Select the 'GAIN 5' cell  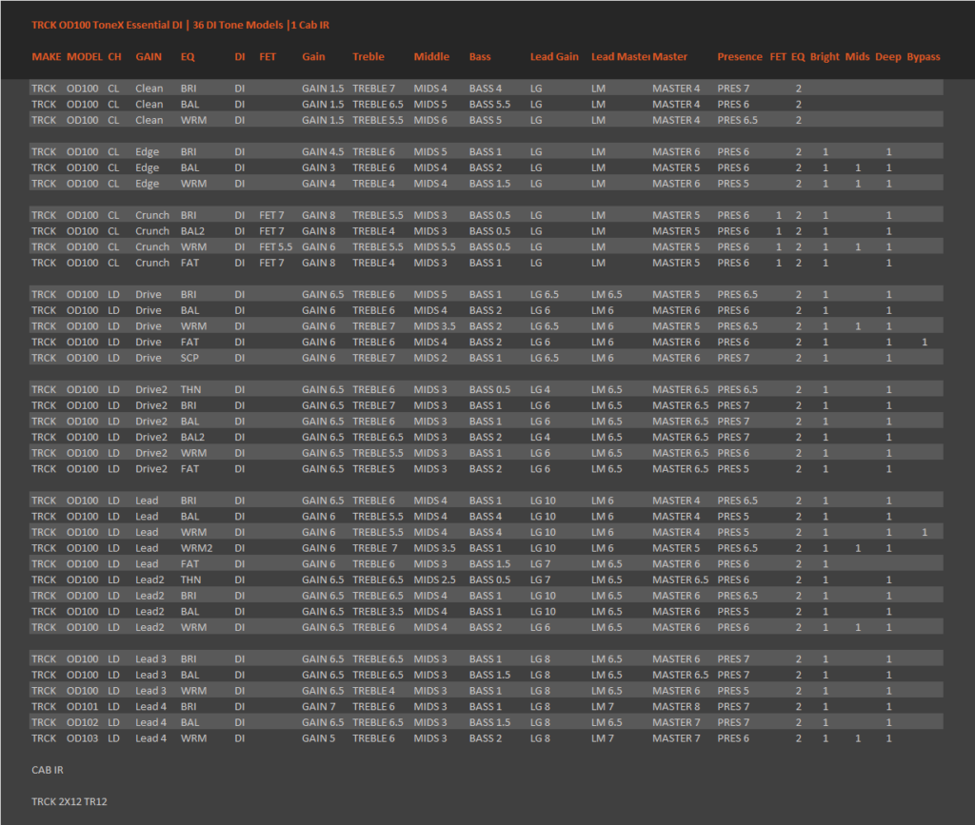pos(318,738)
